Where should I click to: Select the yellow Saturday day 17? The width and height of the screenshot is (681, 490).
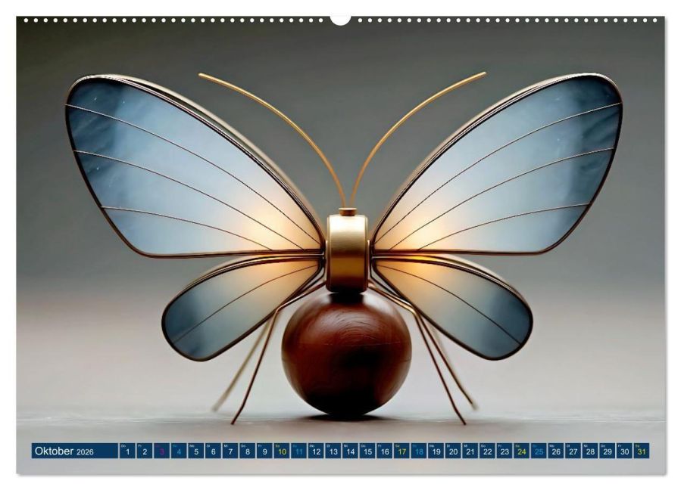[401, 451]
